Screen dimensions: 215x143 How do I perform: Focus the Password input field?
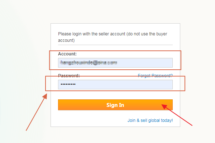tap(115, 85)
